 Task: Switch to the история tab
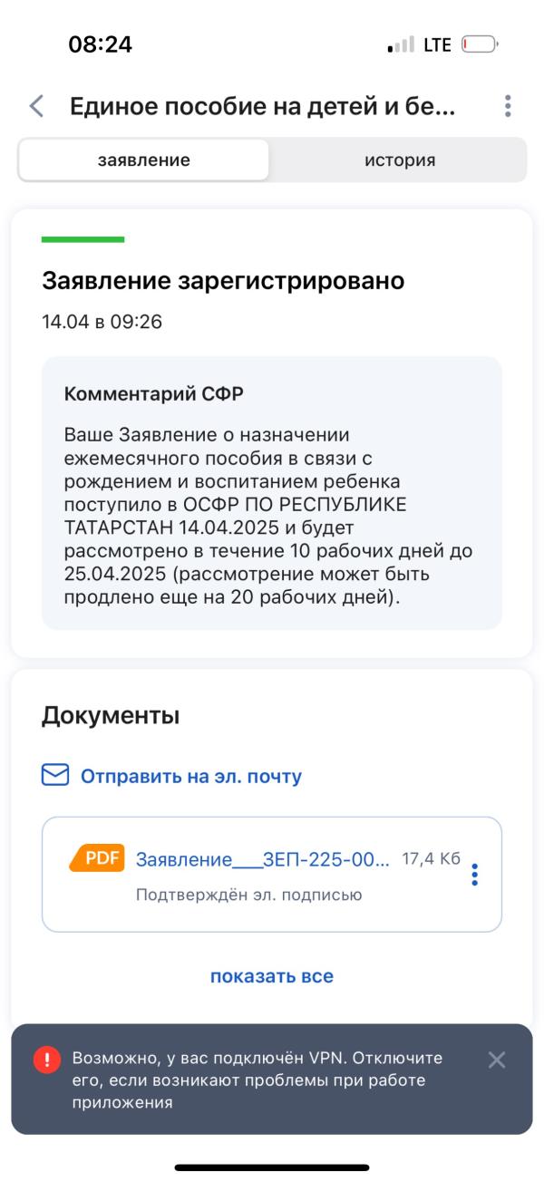pos(400,160)
